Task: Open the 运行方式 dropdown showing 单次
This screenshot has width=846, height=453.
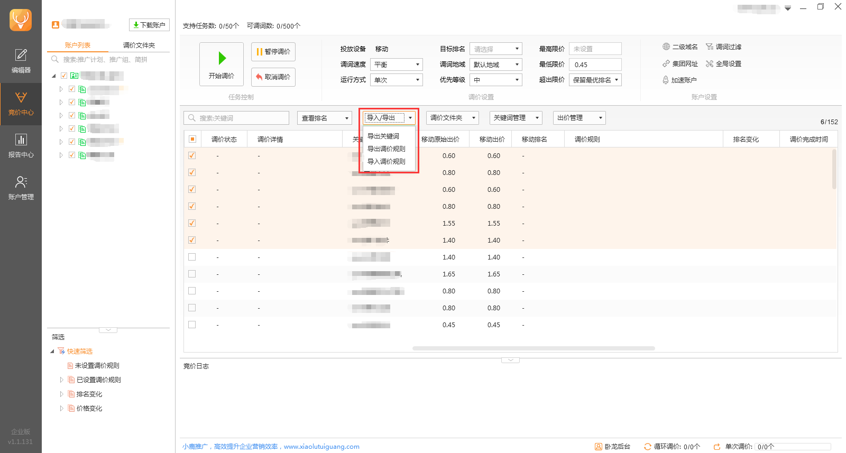Action: (397, 80)
